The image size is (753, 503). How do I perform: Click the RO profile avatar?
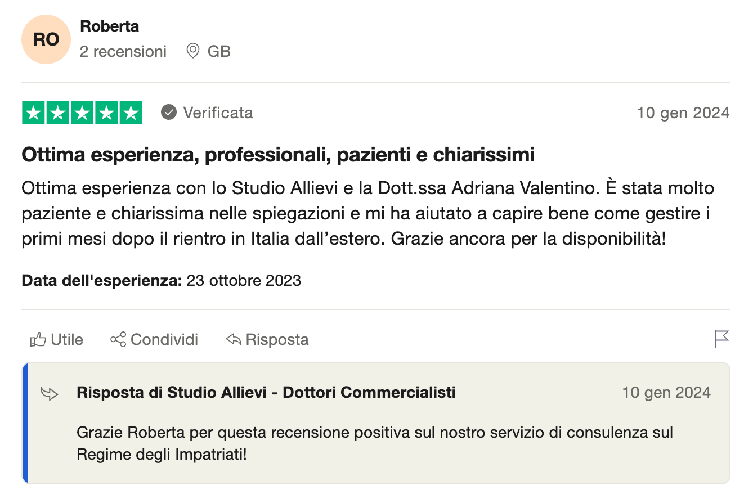(46, 39)
